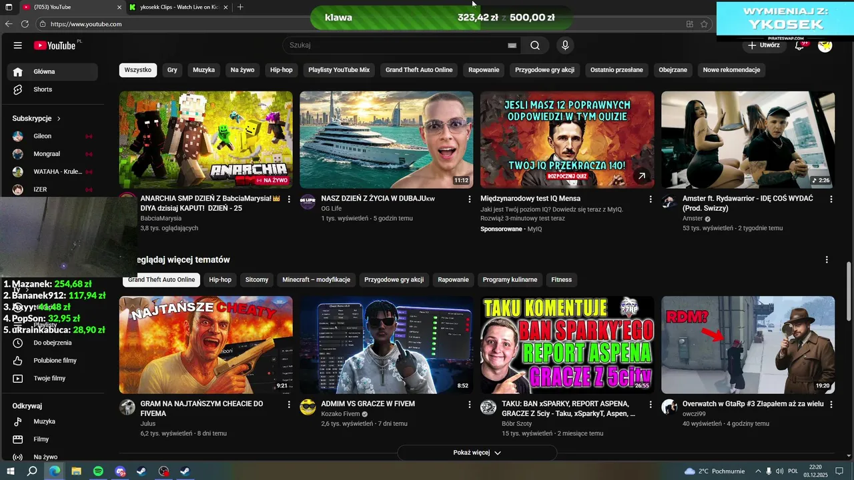Open the Windows Start menu
This screenshot has width=854, height=480.
(x=11, y=471)
